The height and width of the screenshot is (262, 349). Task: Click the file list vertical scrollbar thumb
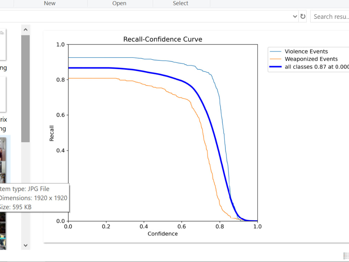coord(25,88)
